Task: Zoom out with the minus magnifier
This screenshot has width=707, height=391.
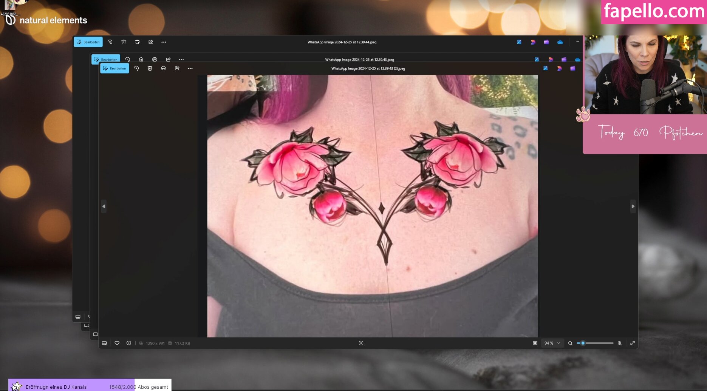Action: pyautogui.click(x=570, y=343)
